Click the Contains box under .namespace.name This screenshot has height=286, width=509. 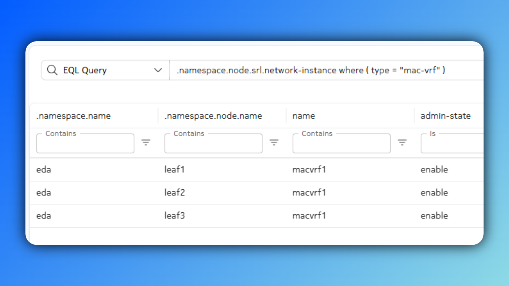[x=85, y=143]
